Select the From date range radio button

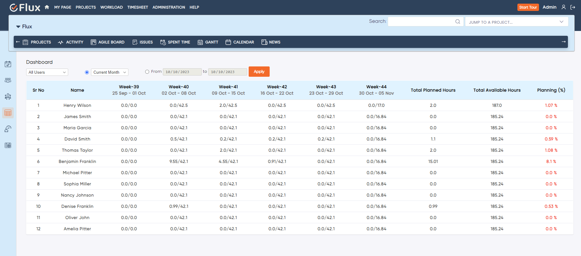(147, 72)
